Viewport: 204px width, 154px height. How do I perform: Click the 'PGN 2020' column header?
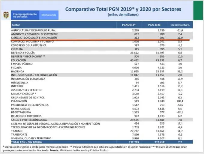(x=154, y=25)
